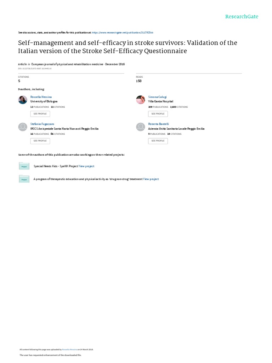Click the ResearchGate logo

pyautogui.click(x=242, y=17)
